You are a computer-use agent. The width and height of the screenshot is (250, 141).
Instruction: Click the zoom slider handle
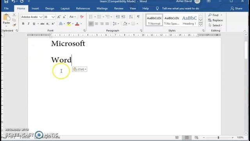tap(218, 137)
